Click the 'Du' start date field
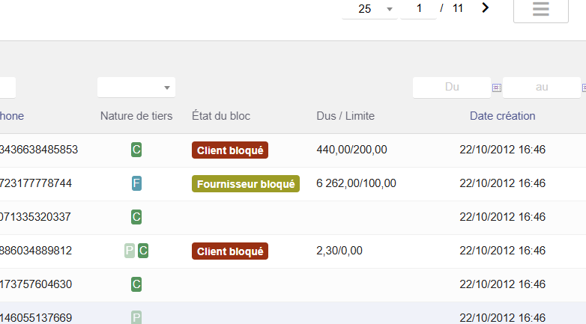The image size is (586, 324). click(451, 88)
